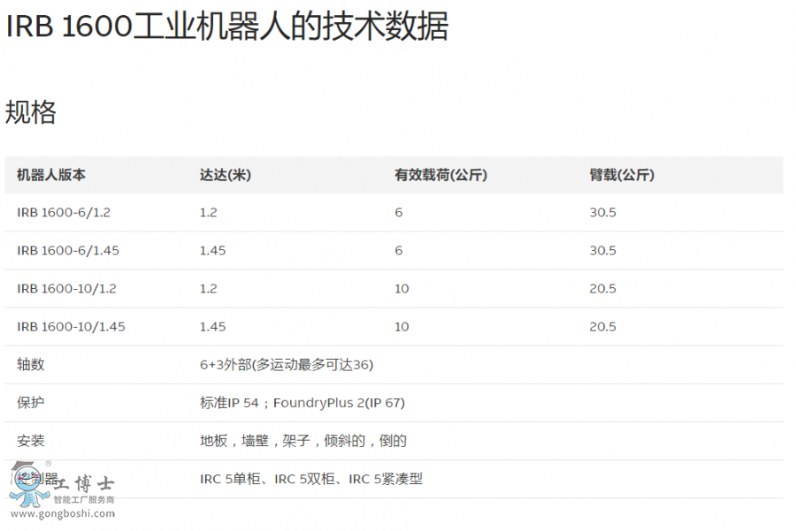Click the 机器人版本 column header
This screenshot has width=796, height=531.
[x=50, y=175]
